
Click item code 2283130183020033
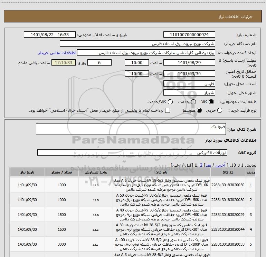(x=228, y=244)
